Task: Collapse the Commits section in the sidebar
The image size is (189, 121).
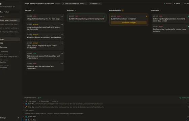Action: click(x=19, y=52)
